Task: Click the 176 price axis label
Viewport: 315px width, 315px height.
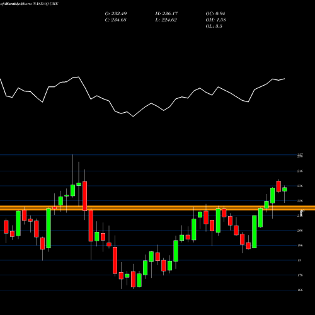Action: 300,275
